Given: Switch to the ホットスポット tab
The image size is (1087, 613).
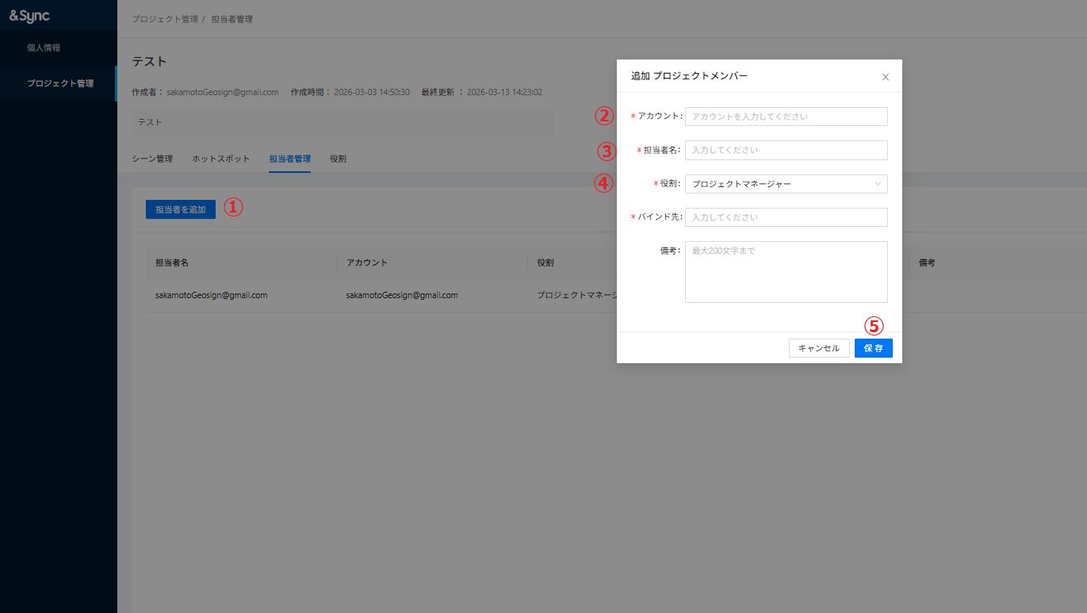Looking at the screenshot, I should [x=220, y=159].
